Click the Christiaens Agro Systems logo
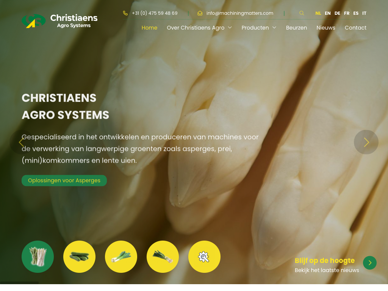This screenshot has width=388, height=291. (59, 21)
